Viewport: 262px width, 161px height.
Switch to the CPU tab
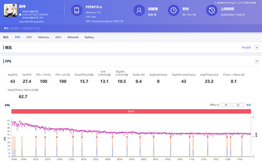pos(29,37)
